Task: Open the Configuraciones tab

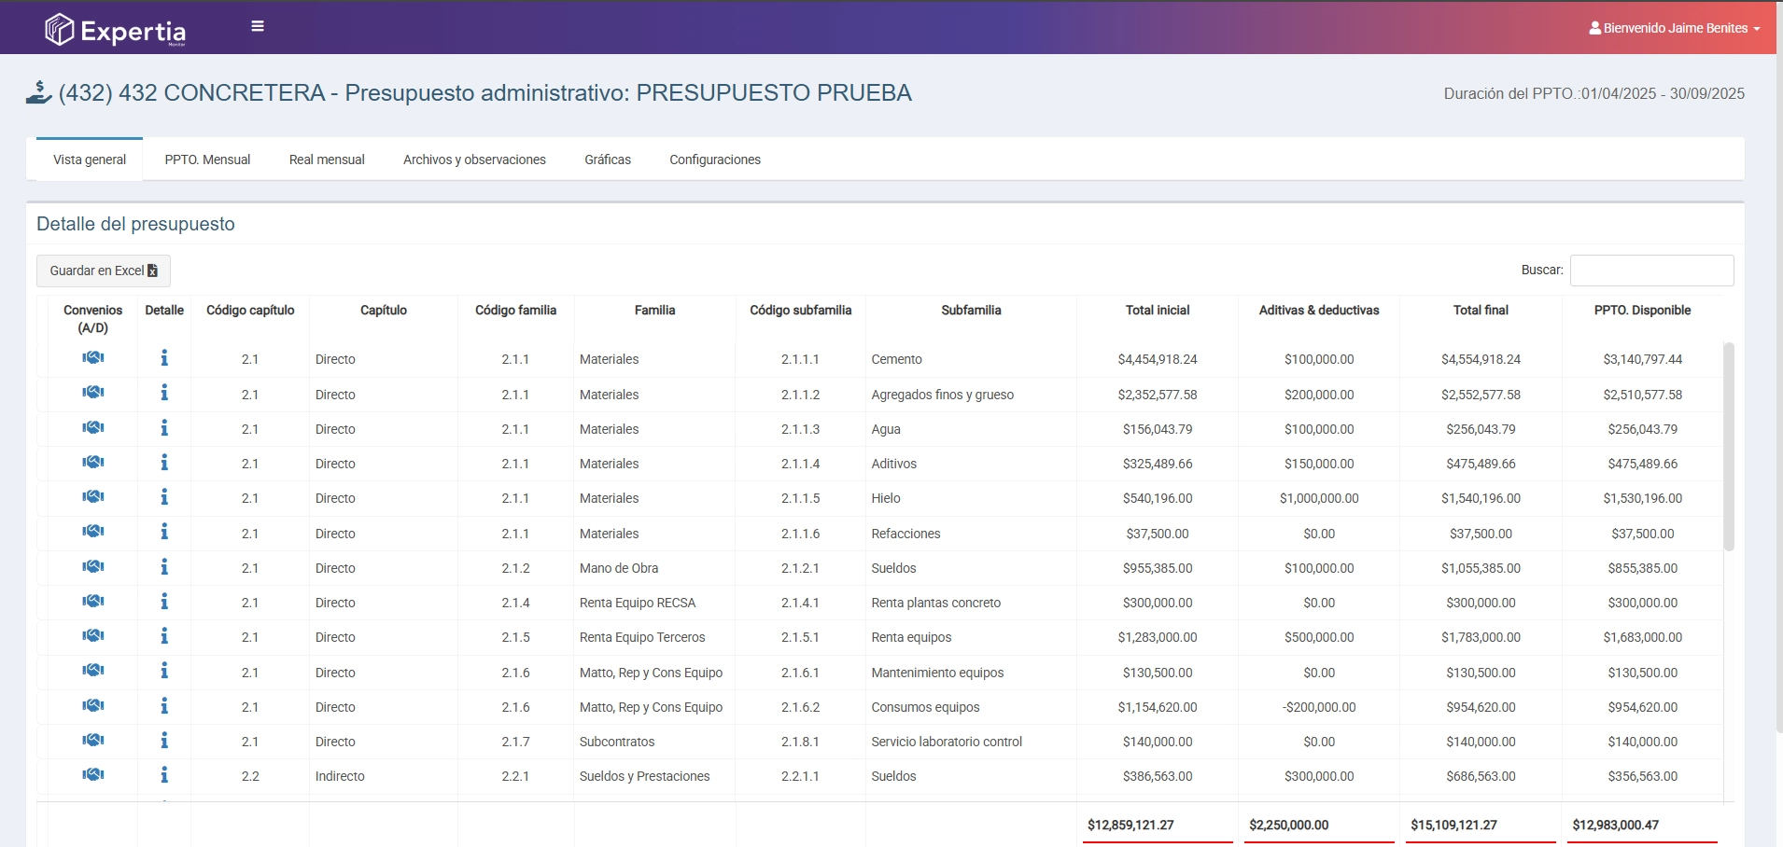Action: click(x=715, y=160)
